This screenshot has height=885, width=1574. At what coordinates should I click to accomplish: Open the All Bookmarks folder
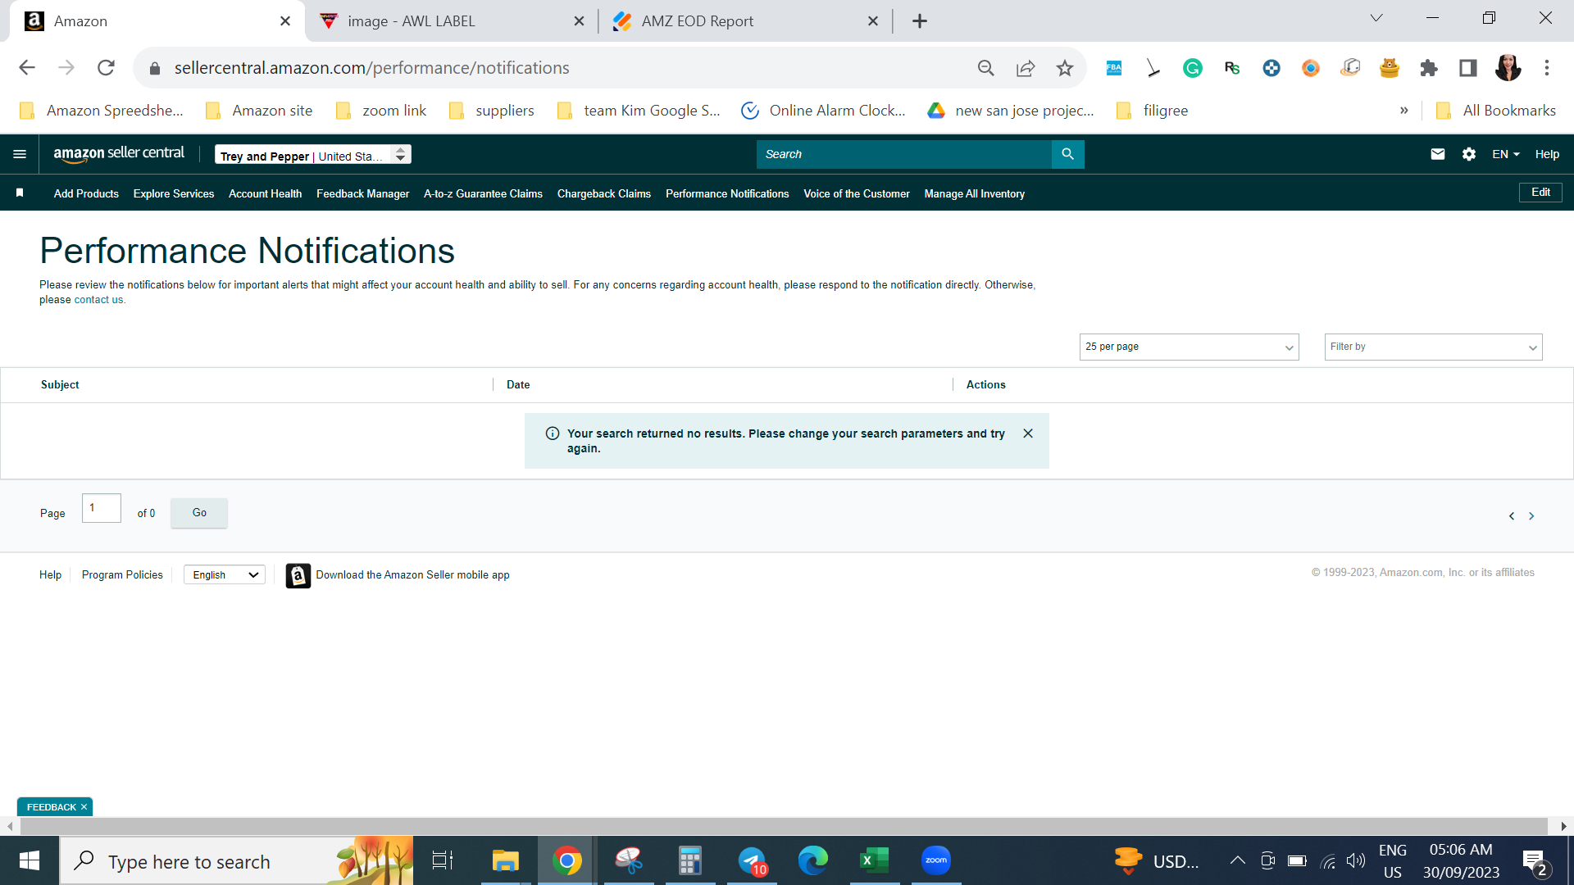1497,111
